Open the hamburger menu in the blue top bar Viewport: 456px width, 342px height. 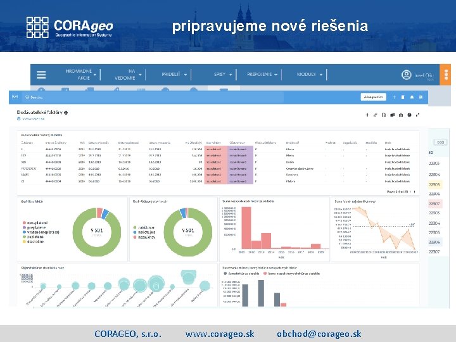(x=41, y=75)
